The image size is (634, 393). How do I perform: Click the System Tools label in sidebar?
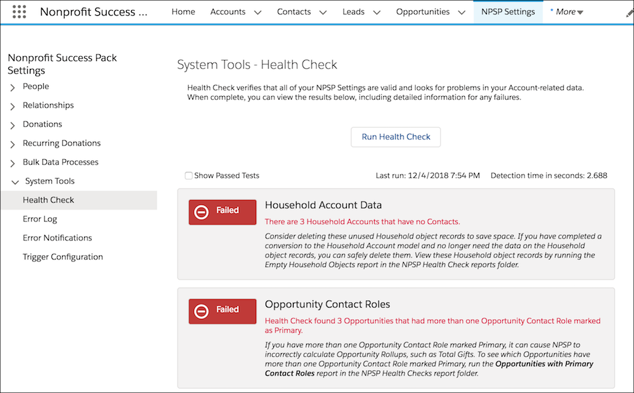(x=49, y=181)
